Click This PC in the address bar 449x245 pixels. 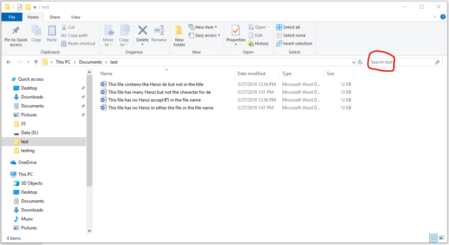click(x=63, y=62)
